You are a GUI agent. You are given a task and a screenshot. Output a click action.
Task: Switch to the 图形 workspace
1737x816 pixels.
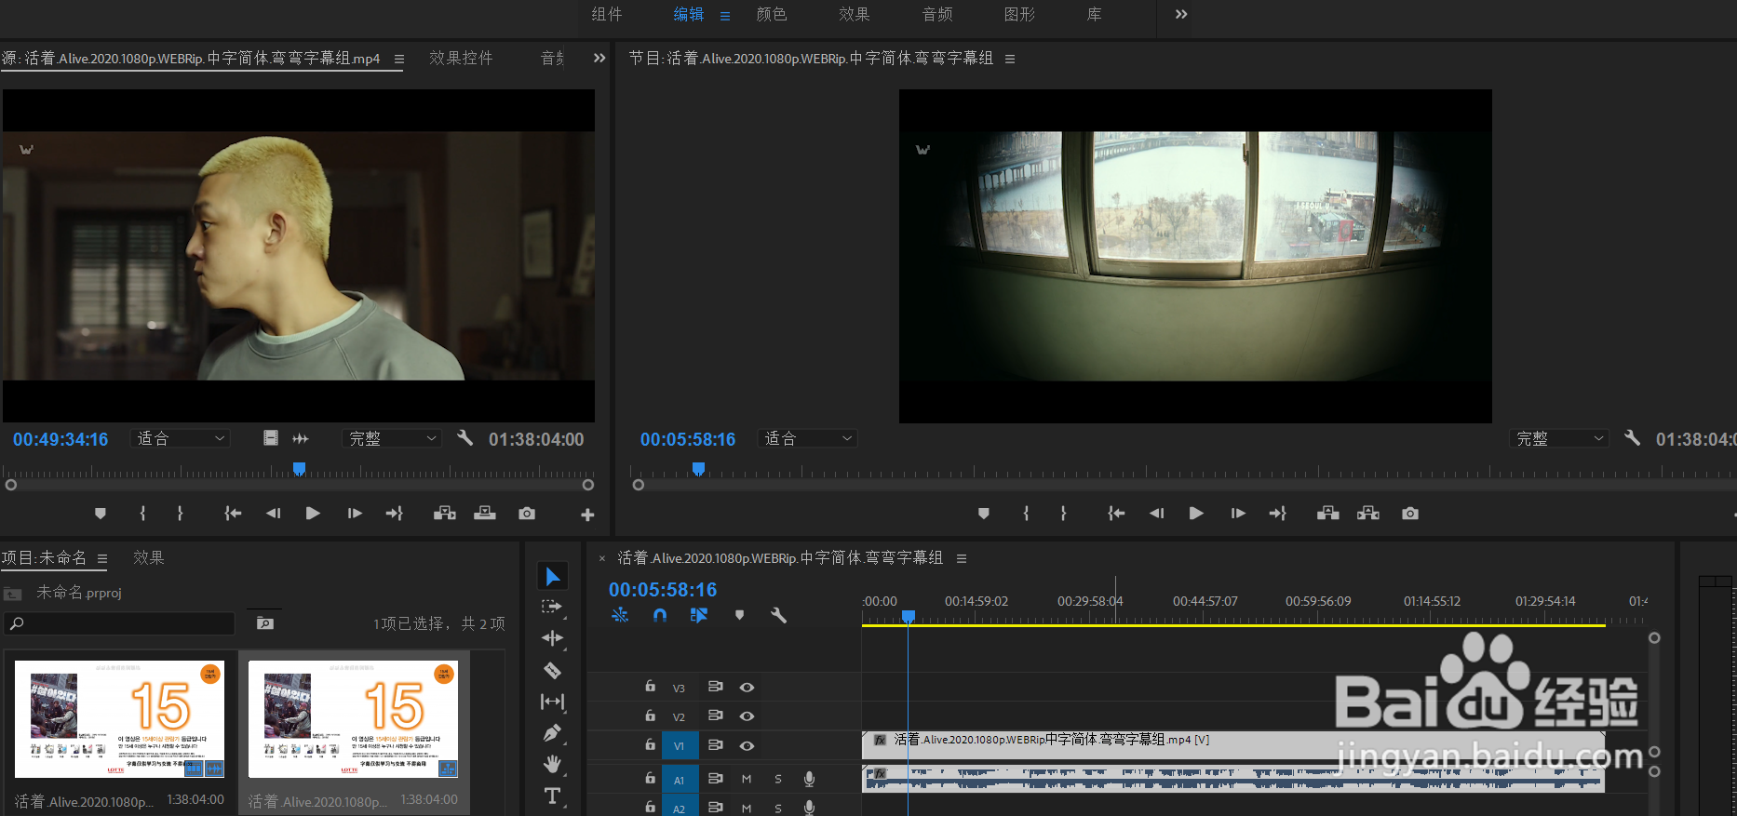pos(1019,14)
